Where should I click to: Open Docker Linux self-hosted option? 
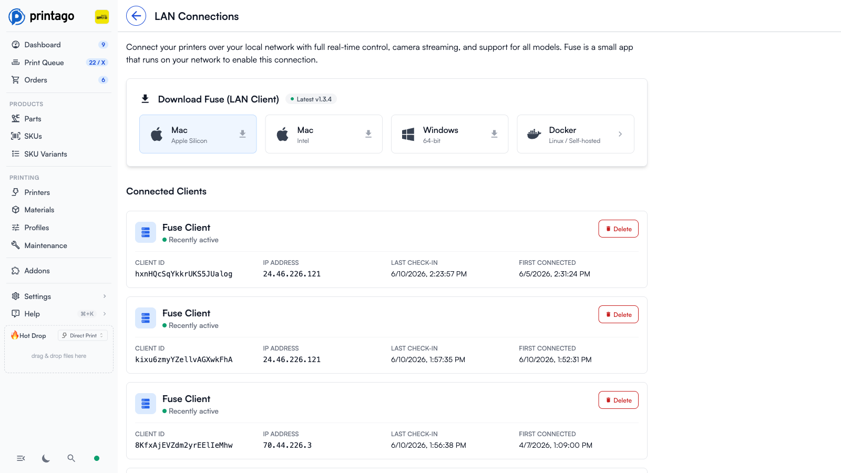coord(576,134)
